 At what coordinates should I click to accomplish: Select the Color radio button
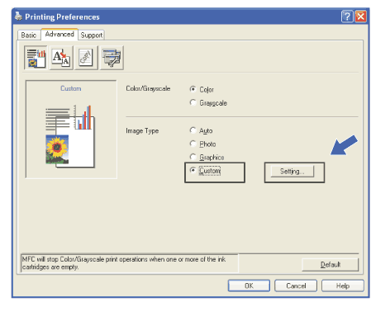coord(193,89)
